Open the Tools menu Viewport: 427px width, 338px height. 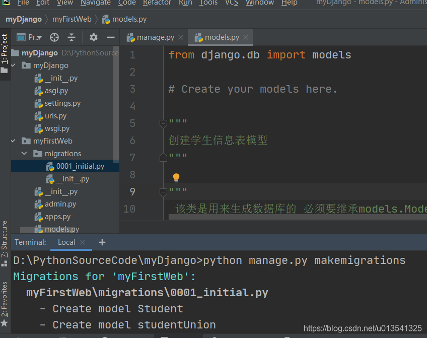click(x=208, y=3)
